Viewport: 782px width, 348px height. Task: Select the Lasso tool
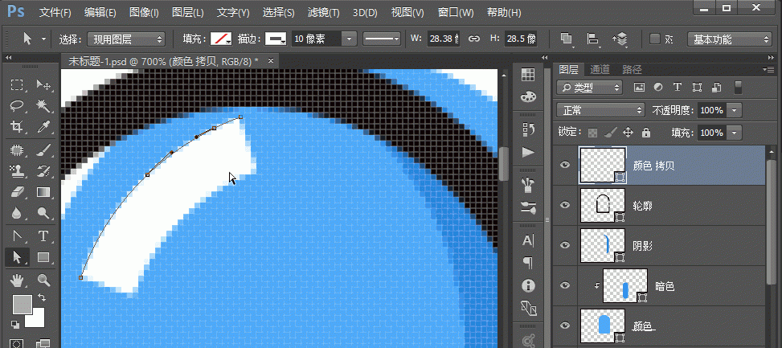pos(17,106)
